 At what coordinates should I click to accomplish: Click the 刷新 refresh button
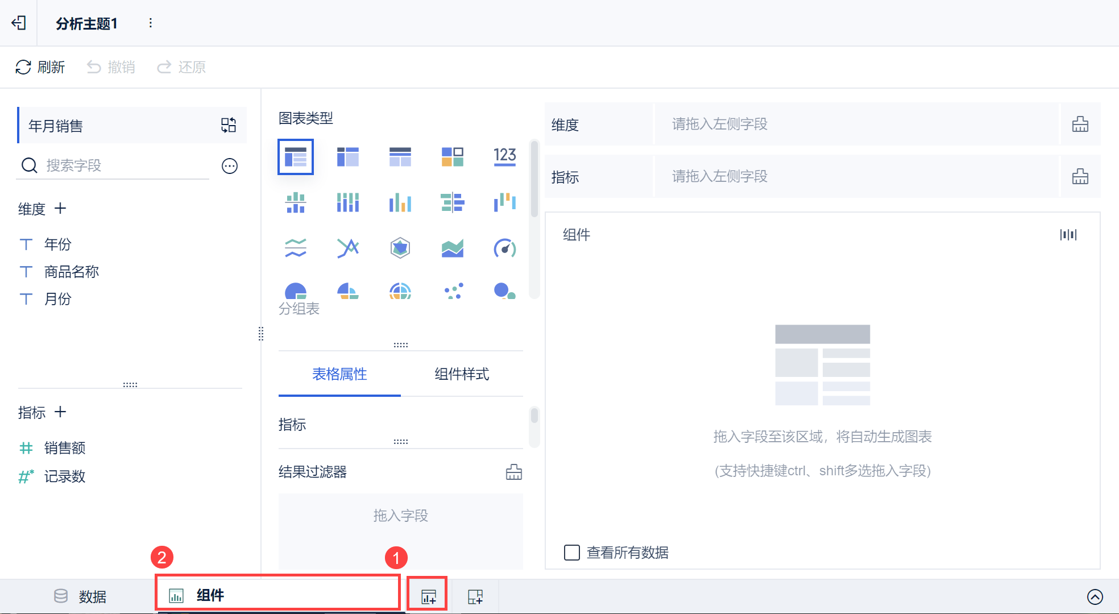pos(40,67)
